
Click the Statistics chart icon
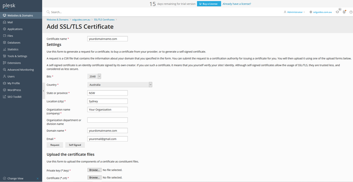coord(4,49)
